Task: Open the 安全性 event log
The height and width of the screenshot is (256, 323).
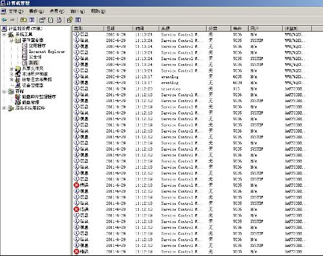Action: click(35, 57)
